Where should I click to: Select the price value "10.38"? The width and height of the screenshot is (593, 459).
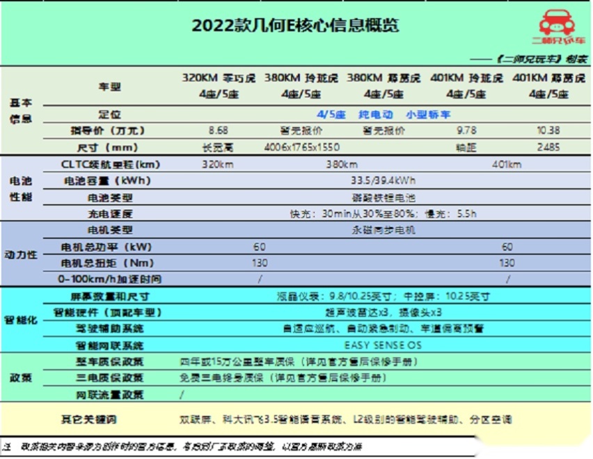548,130
